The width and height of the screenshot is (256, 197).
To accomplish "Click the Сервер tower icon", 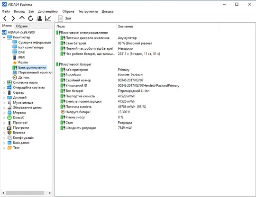I will pyautogui.click(x=9, y=93).
